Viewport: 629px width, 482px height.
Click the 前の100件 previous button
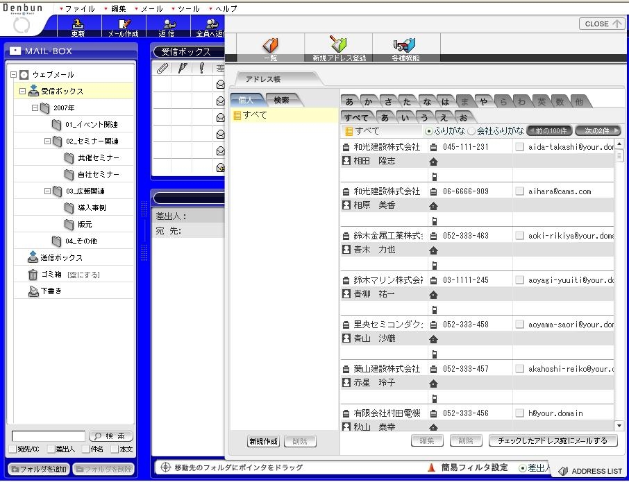point(550,130)
